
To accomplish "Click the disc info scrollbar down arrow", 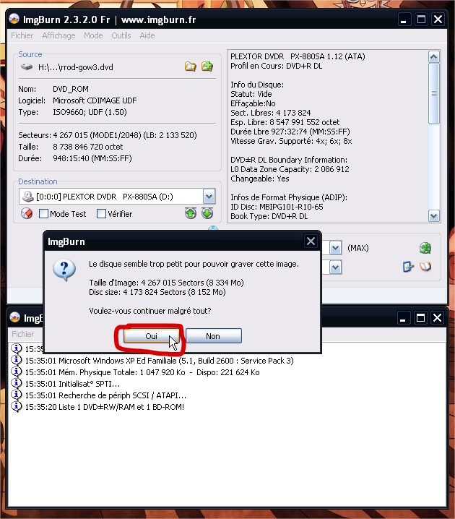I will (x=433, y=216).
